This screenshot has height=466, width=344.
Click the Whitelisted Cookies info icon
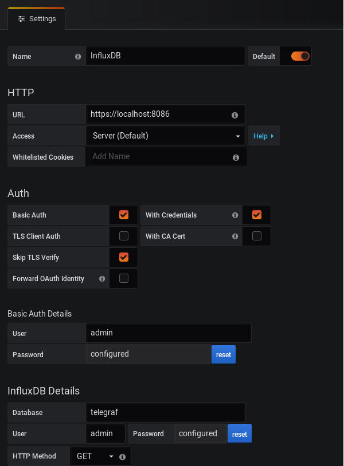[236, 157]
